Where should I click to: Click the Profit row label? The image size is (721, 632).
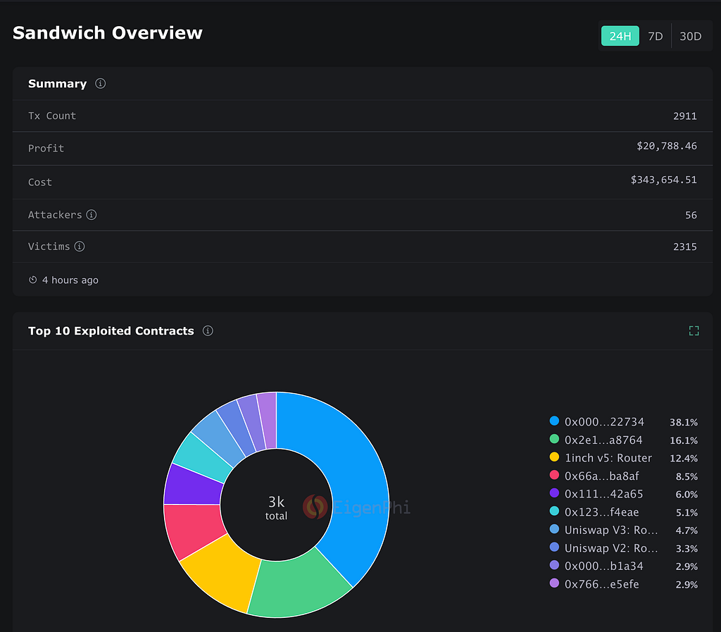point(46,148)
